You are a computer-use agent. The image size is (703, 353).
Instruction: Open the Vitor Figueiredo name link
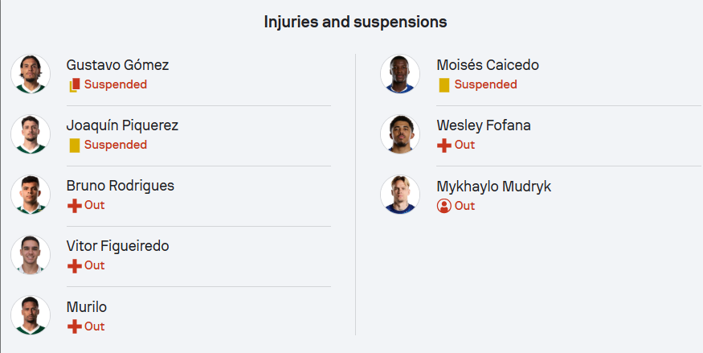click(x=117, y=246)
